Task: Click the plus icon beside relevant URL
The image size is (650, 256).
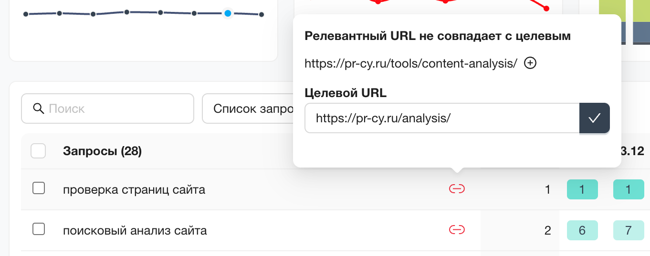Action: pyautogui.click(x=530, y=63)
